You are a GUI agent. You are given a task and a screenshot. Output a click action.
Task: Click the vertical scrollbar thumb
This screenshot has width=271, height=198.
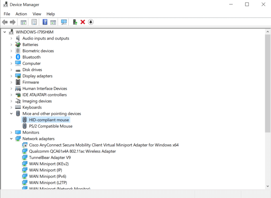point(267,84)
